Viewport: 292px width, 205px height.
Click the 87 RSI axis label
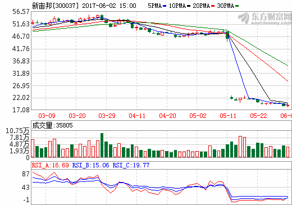tap(26, 174)
